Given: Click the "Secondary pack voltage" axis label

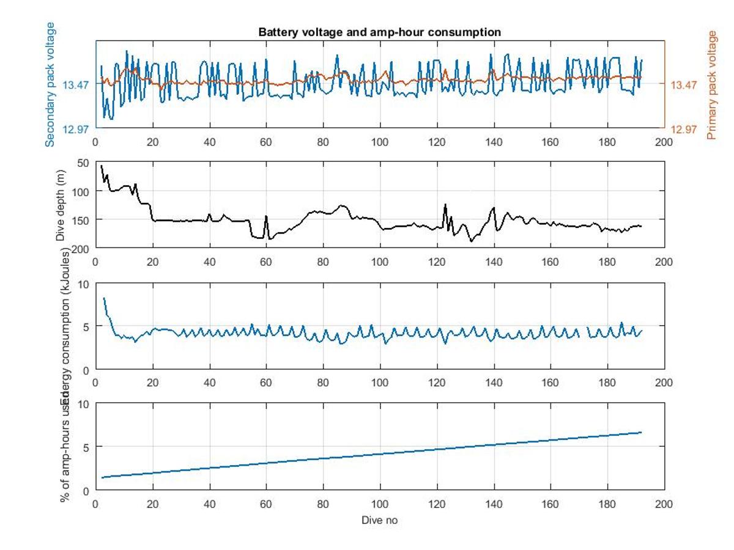Looking at the screenshot, I should [51, 84].
